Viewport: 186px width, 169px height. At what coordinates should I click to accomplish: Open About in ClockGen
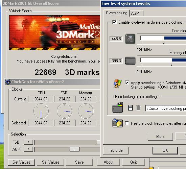[109, 162]
